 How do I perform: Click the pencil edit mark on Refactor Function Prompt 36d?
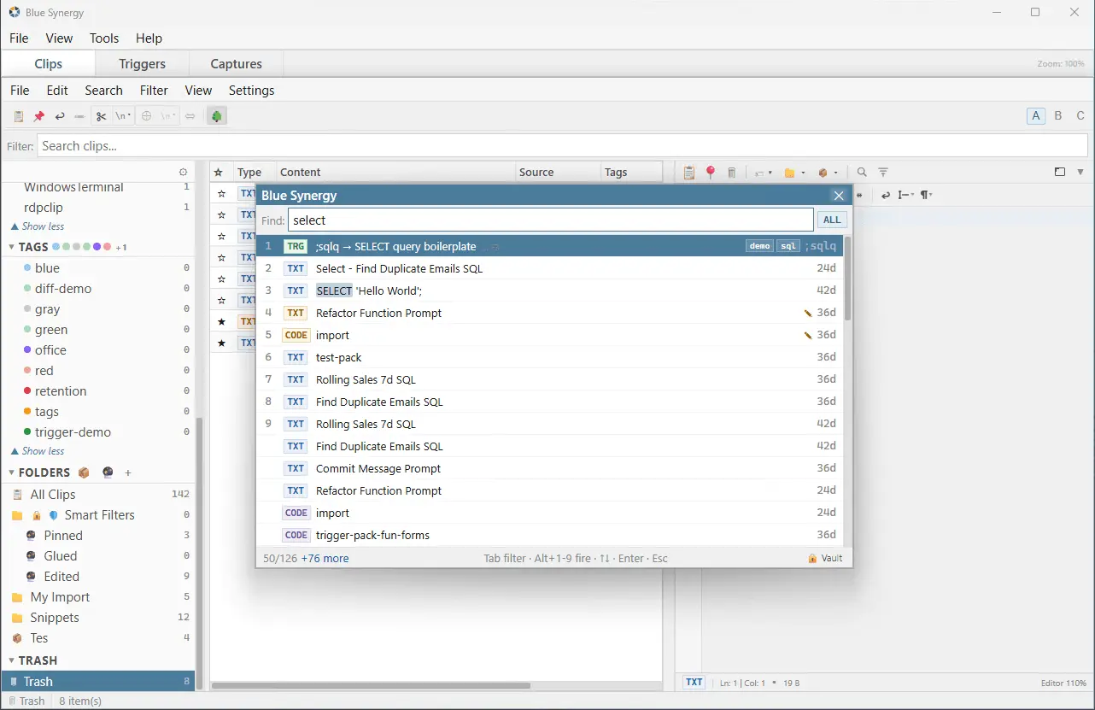click(808, 314)
